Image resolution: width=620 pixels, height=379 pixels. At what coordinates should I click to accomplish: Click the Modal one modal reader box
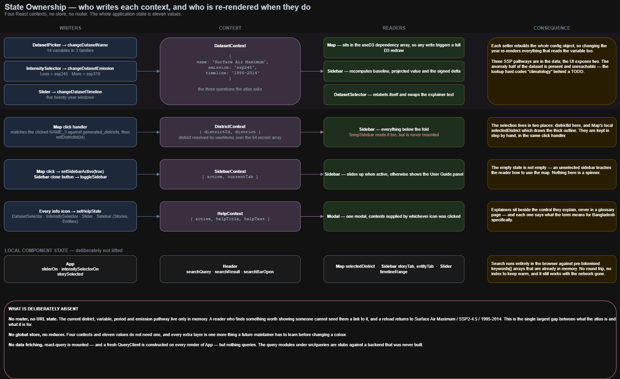pyautogui.click(x=394, y=216)
